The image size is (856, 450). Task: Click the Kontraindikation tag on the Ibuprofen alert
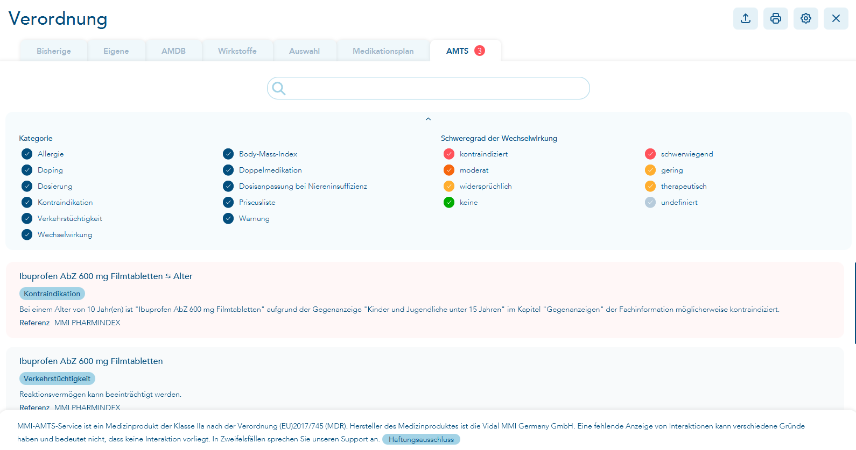coord(52,294)
